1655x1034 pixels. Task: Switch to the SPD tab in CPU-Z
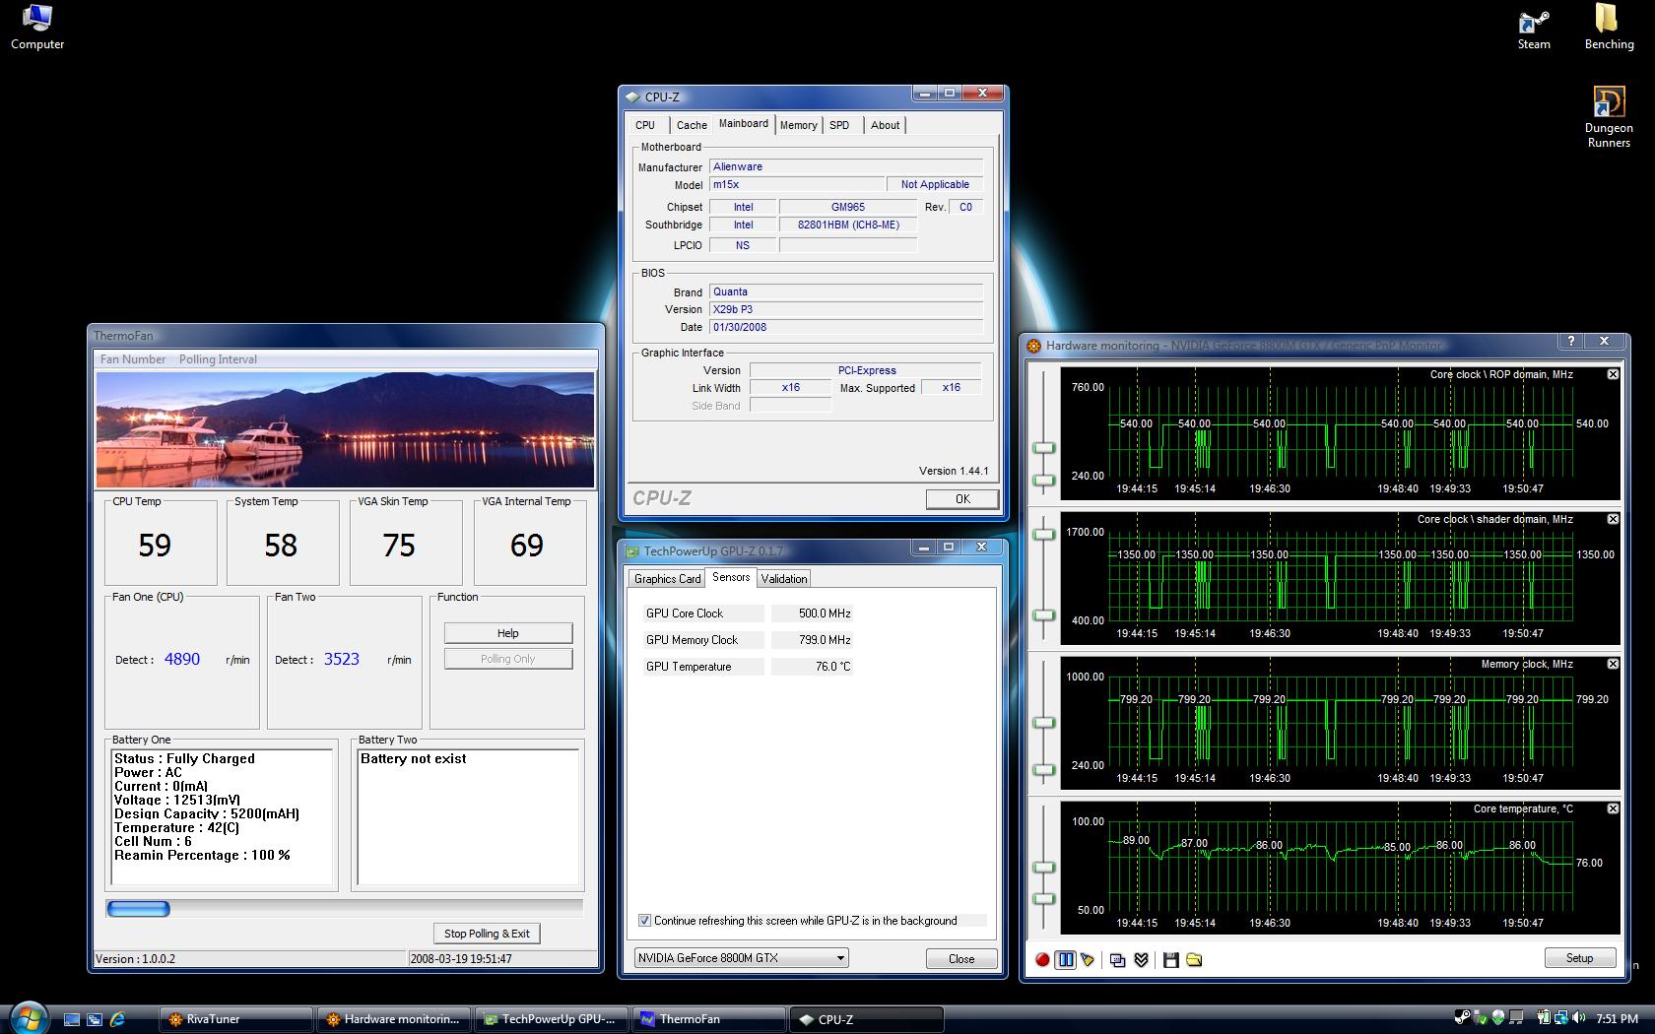pyautogui.click(x=839, y=125)
